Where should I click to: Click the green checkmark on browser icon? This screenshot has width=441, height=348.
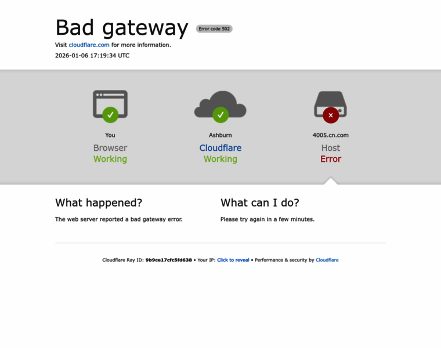click(x=110, y=115)
